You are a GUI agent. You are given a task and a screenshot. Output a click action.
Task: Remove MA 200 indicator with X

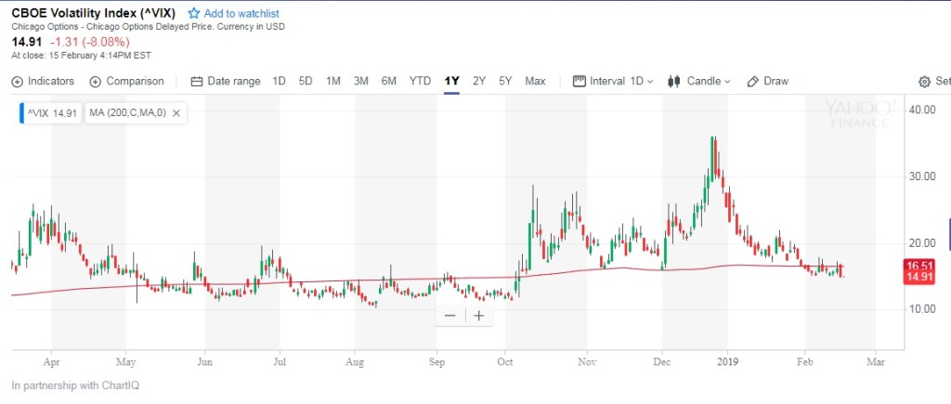click(x=176, y=112)
